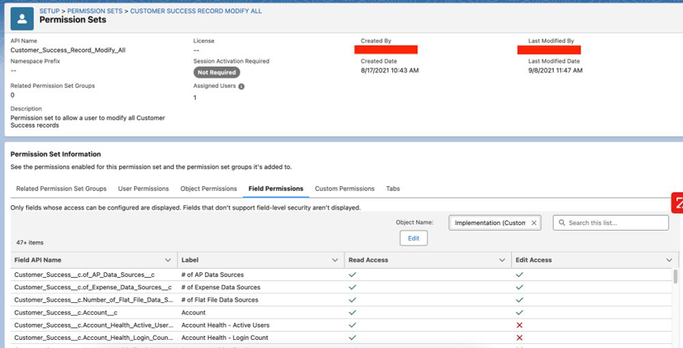Switch to User Permissions tab
Image resolution: width=683 pixels, height=348 pixels.
tap(143, 189)
